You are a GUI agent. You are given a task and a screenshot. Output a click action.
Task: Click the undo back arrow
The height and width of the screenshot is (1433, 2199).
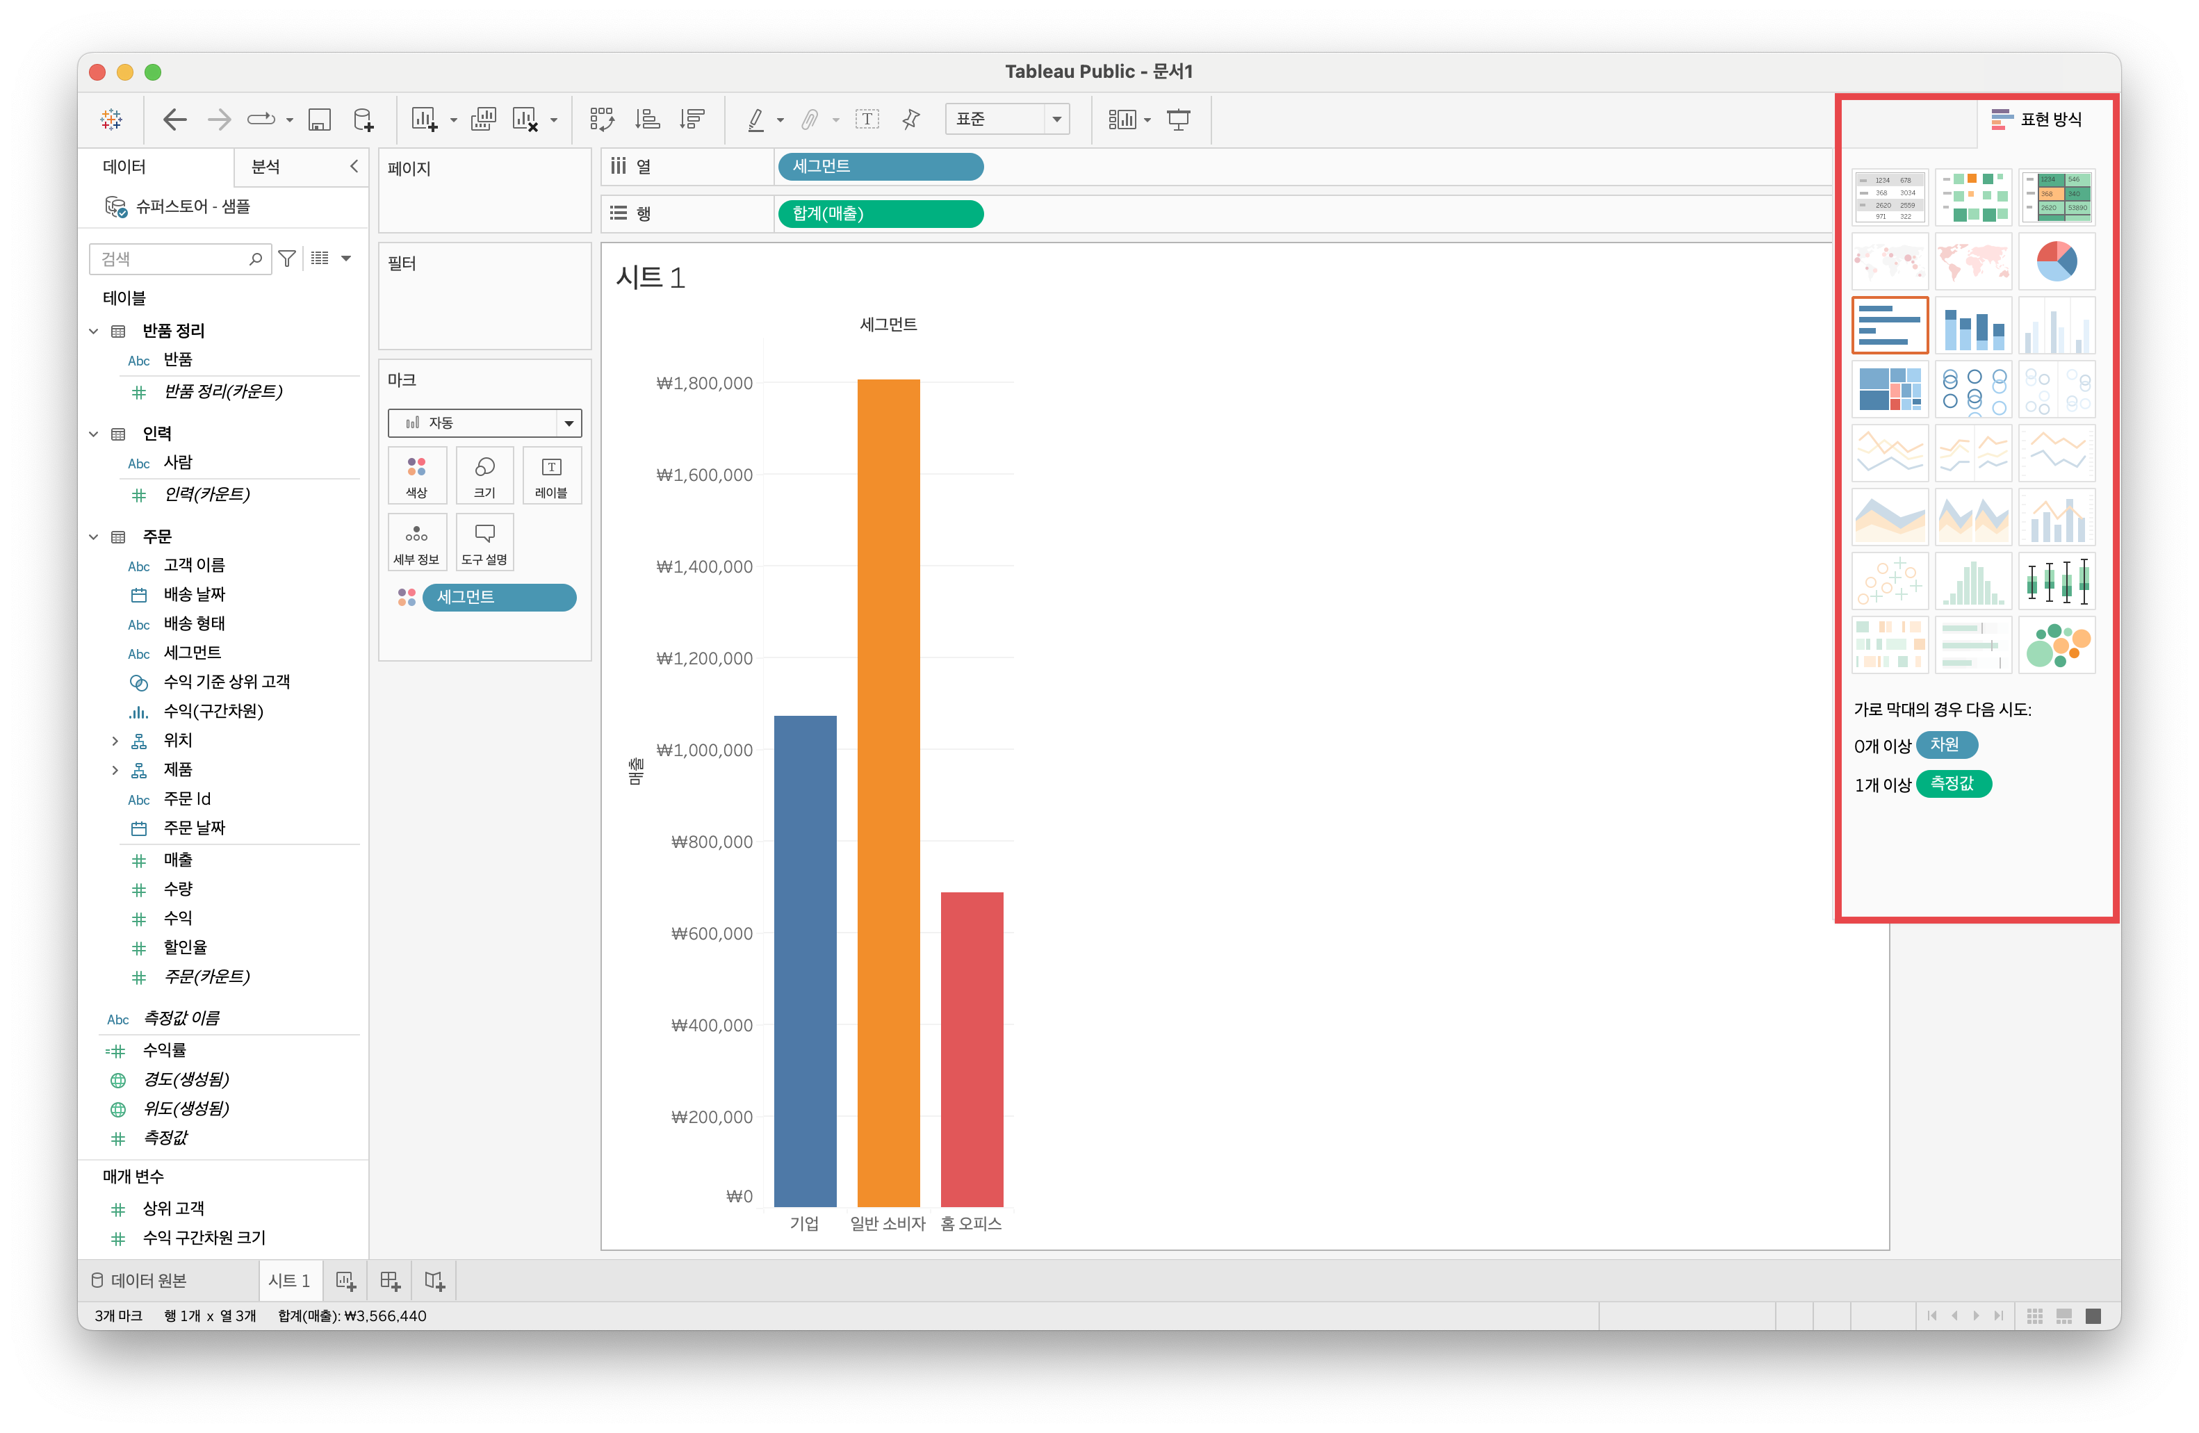pos(174,120)
